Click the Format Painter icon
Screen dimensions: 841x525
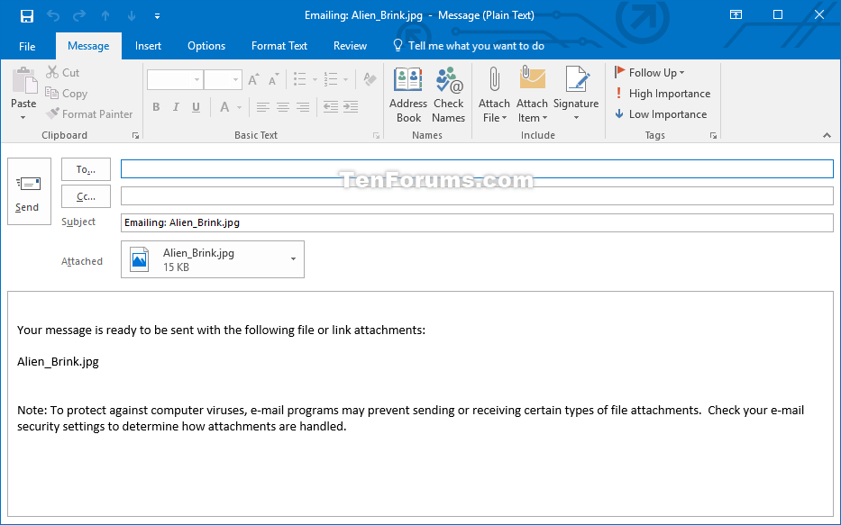pos(89,113)
